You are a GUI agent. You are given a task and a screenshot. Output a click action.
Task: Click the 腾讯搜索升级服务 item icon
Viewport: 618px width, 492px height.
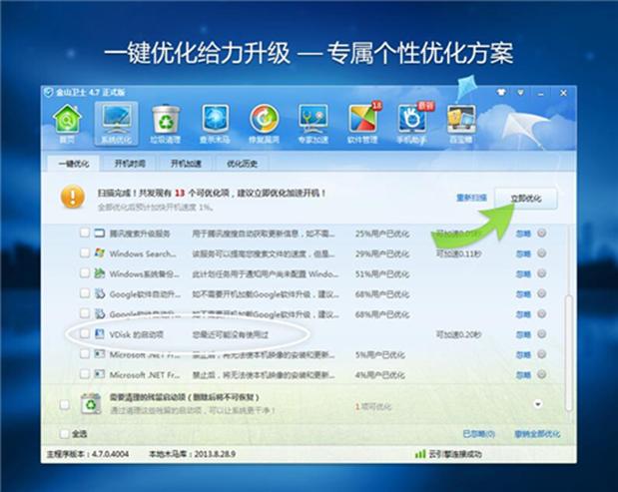[x=100, y=233]
